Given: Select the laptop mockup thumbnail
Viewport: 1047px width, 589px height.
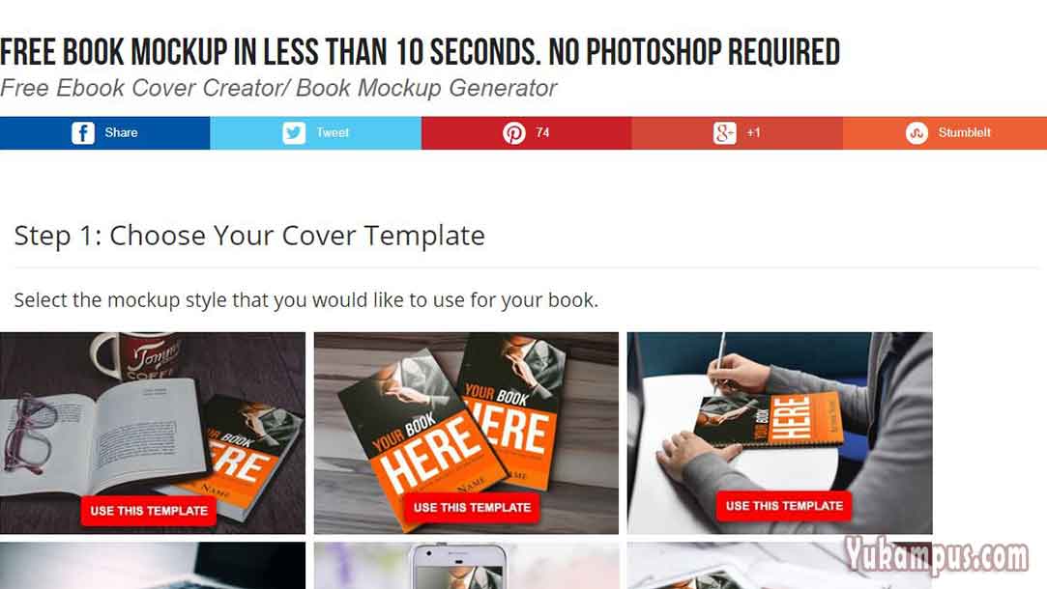Looking at the screenshot, I should 152,566.
